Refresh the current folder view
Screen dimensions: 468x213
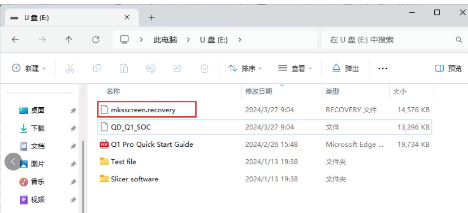(x=96, y=40)
